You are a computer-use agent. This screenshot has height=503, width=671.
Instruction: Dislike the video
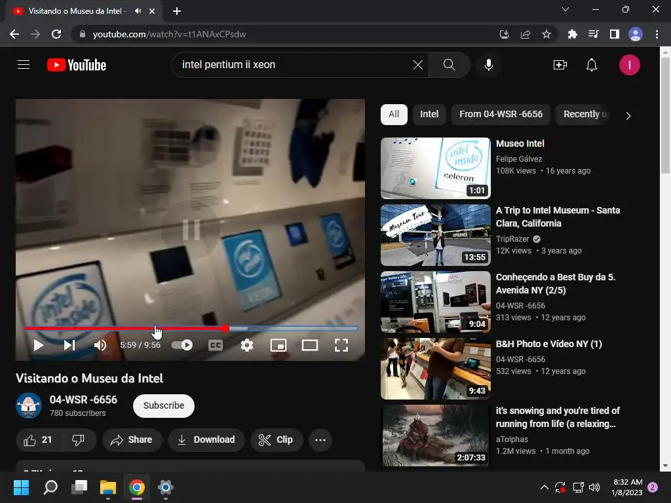pyautogui.click(x=79, y=439)
